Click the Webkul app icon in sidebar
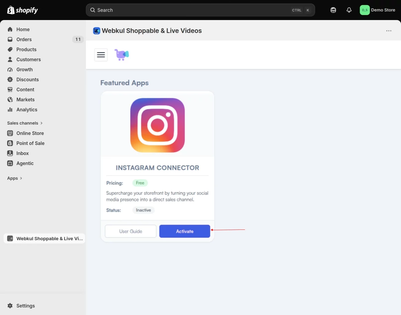Screen dimensions: 401x315 10,239
